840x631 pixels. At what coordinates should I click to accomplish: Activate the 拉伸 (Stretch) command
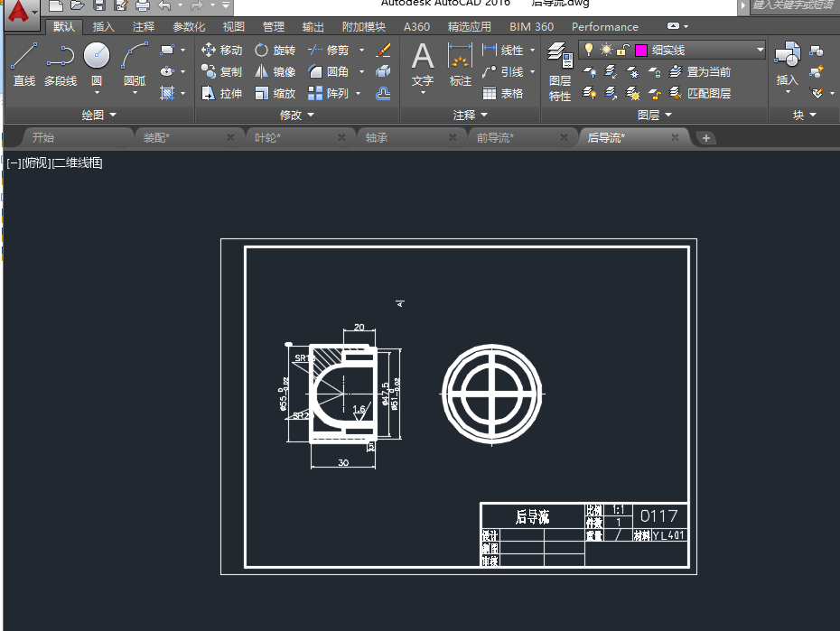(222, 93)
